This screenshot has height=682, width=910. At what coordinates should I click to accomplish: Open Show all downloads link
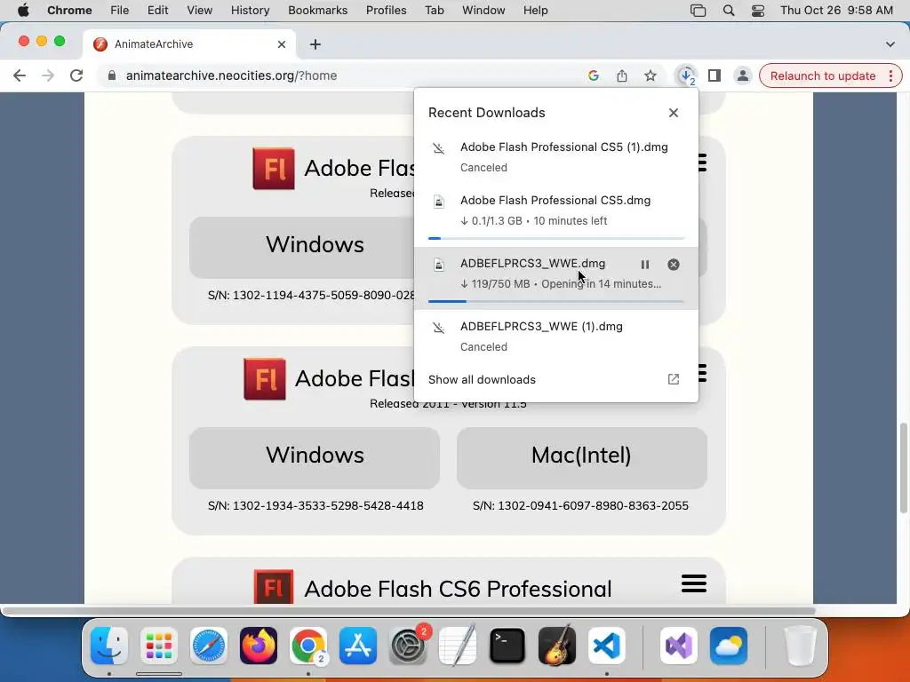[482, 379]
